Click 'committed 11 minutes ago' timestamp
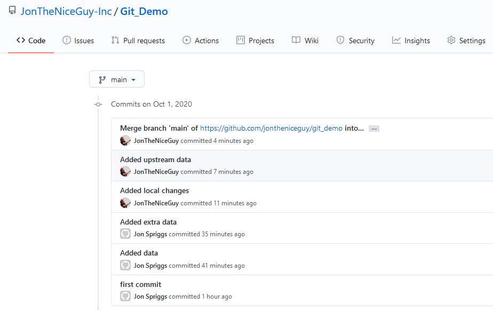Image resolution: width=493 pixels, height=312 pixels. tap(219, 203)
